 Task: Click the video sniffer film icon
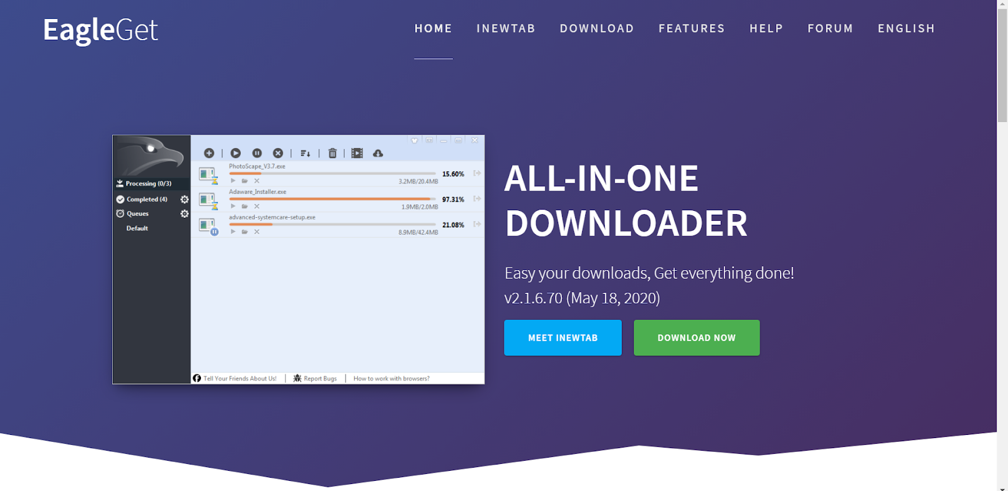click(x=357, y=153)
